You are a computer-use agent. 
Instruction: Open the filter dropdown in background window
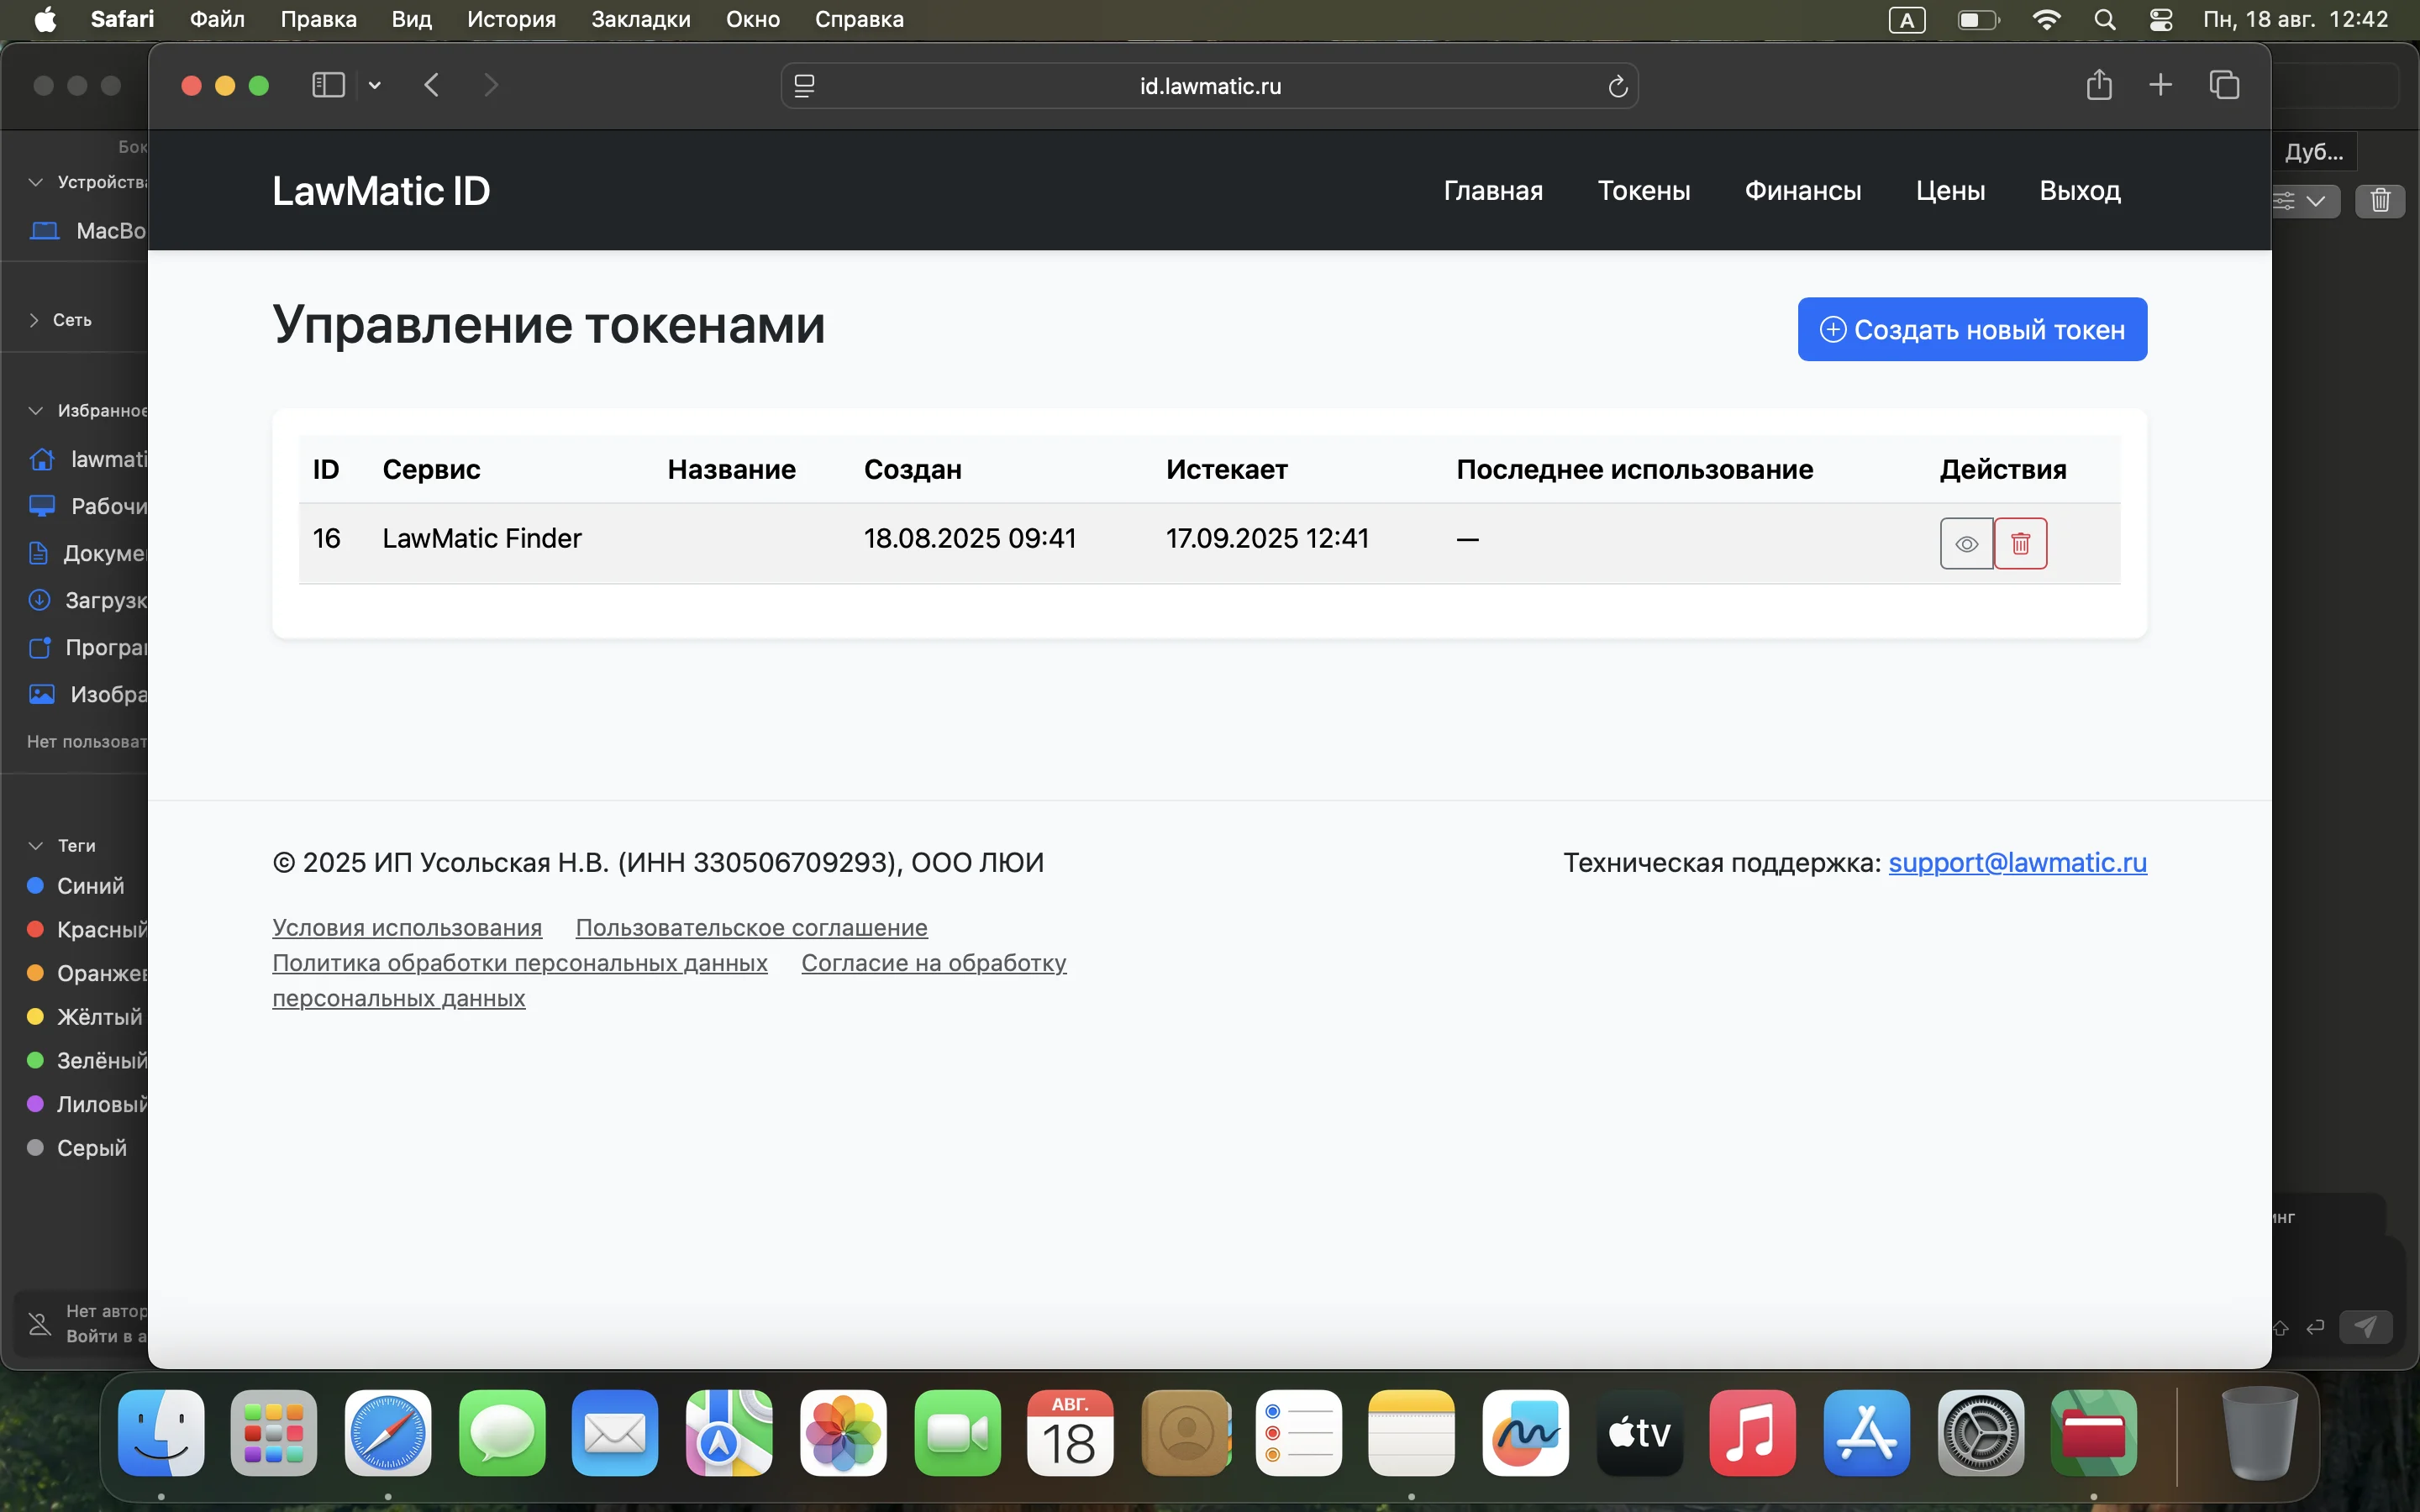[x=2305, y=201]
